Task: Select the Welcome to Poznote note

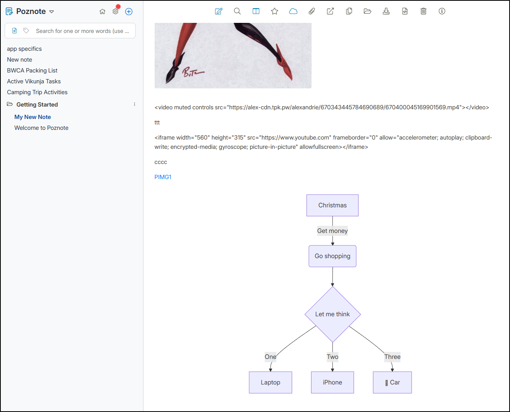Action: coord(41,128)
